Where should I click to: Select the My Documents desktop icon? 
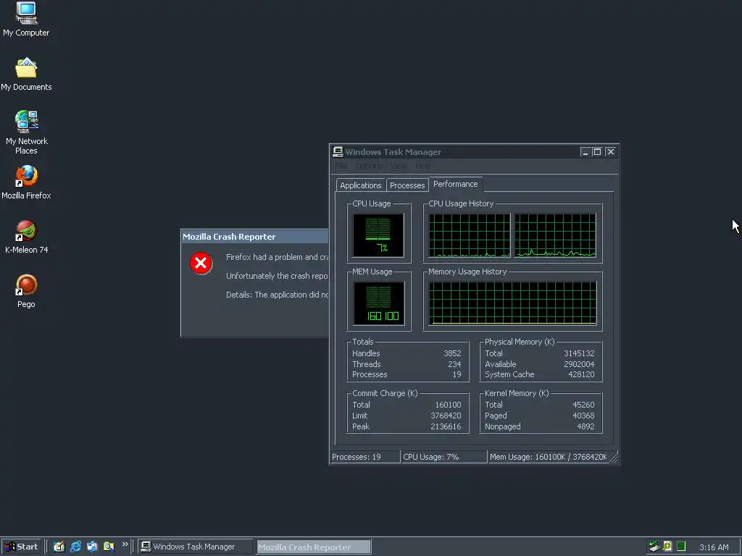pos(26,74)
